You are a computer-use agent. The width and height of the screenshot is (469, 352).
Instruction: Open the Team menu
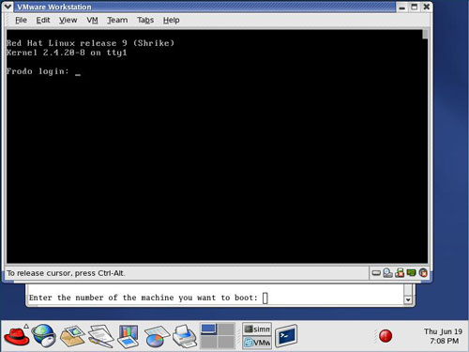pos(117,20)
